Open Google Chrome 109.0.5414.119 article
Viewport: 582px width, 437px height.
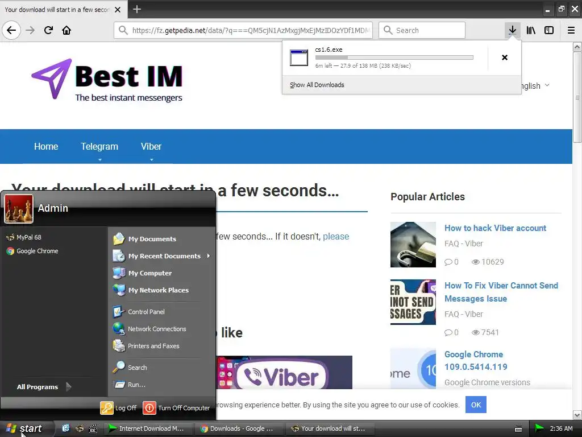(x=476, y=360)
